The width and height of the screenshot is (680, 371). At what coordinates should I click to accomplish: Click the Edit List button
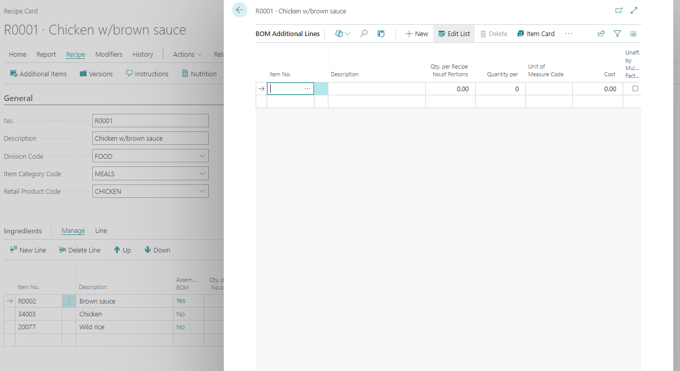454,33
